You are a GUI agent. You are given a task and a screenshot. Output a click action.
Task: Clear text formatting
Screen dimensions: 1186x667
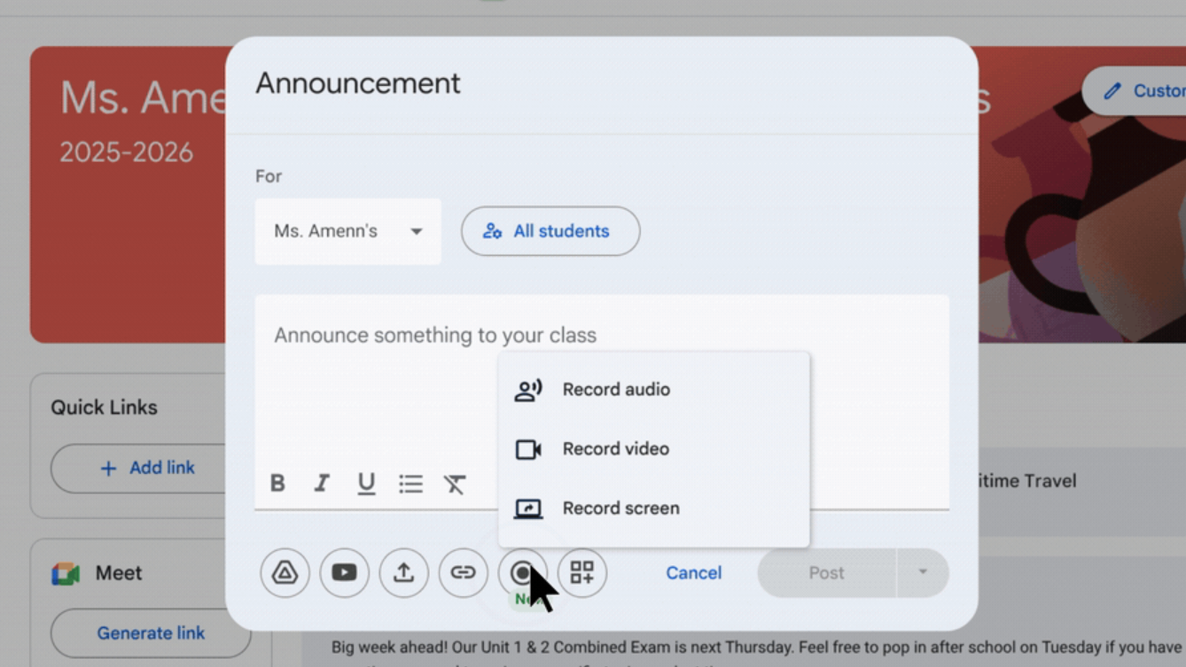(x=455, y=483)
